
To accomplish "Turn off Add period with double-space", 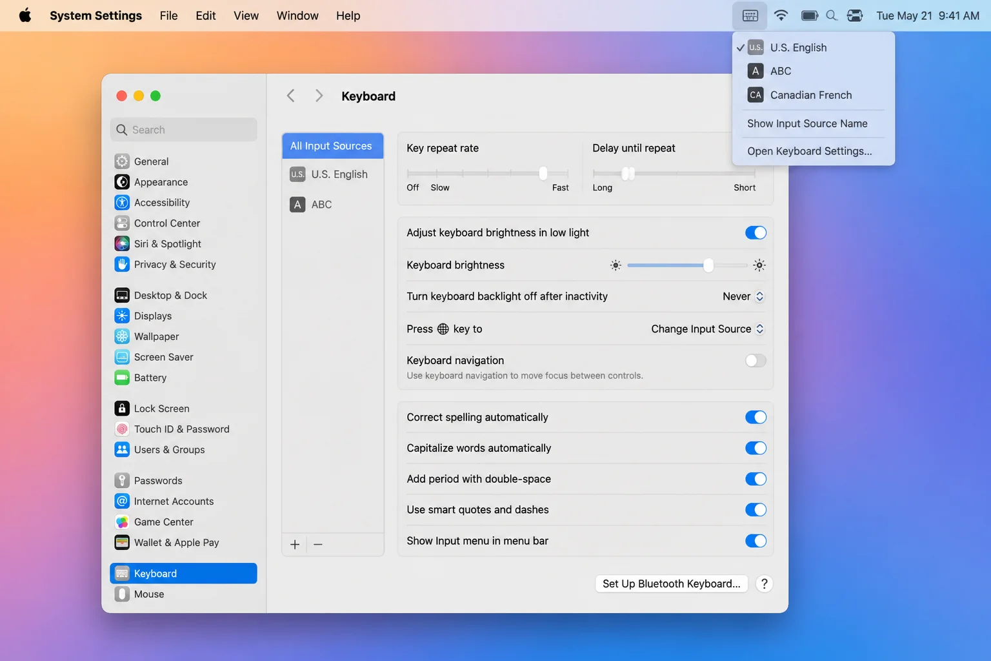I will coord(756,480).
